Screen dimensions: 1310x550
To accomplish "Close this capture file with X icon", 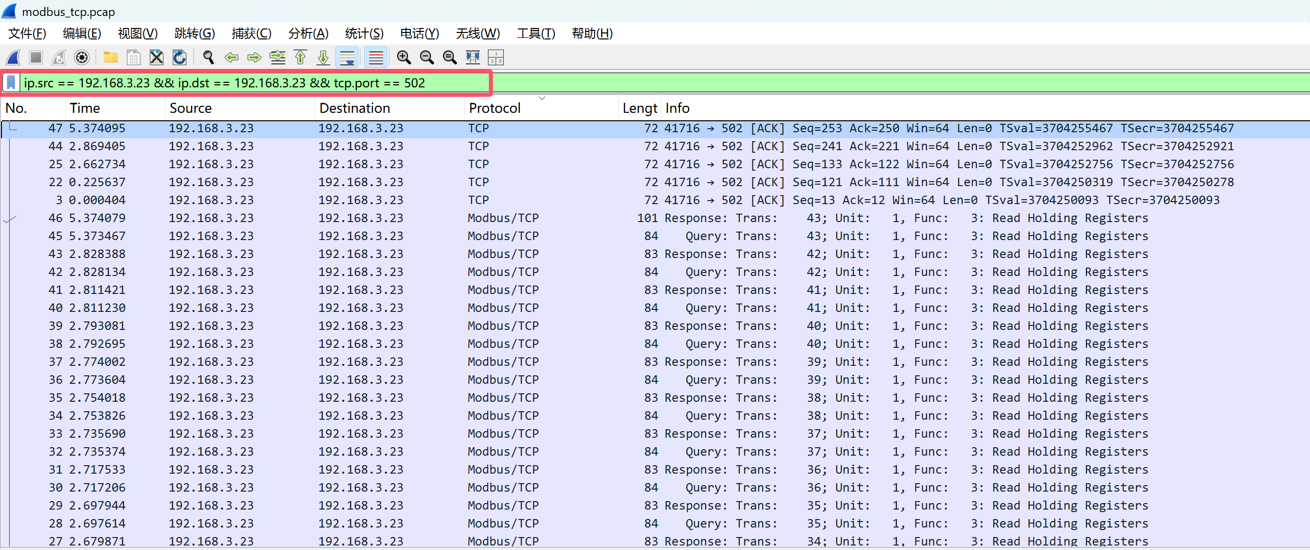I will tap(157, 57).
